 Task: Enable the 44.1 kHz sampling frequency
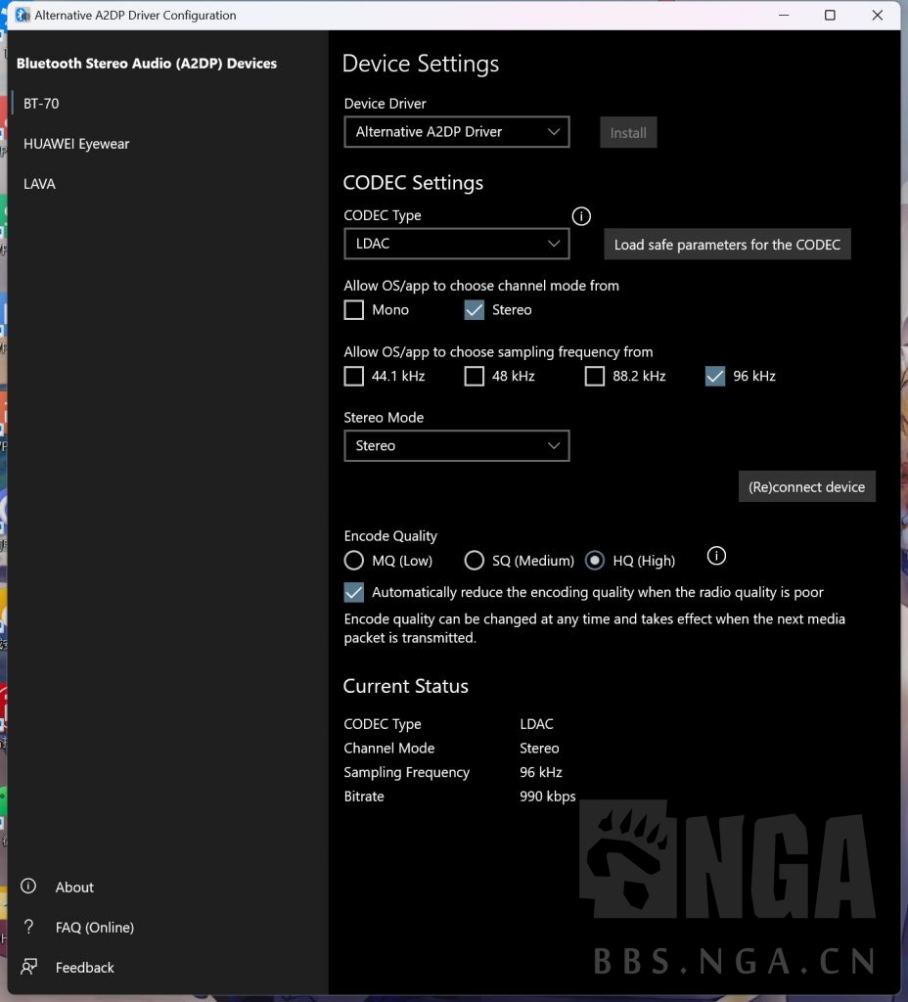click(x=354, y=377)
